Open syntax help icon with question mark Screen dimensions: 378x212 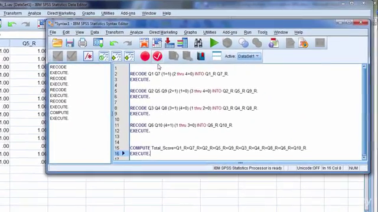point(273,43)
